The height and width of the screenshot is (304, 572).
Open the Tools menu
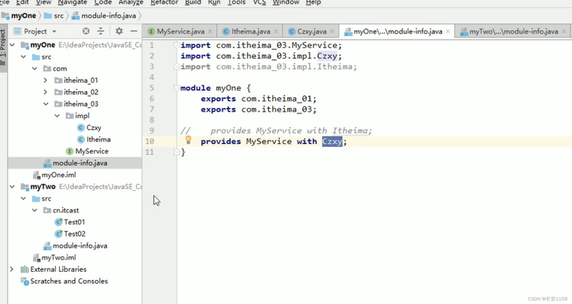[x=236, y=2]
